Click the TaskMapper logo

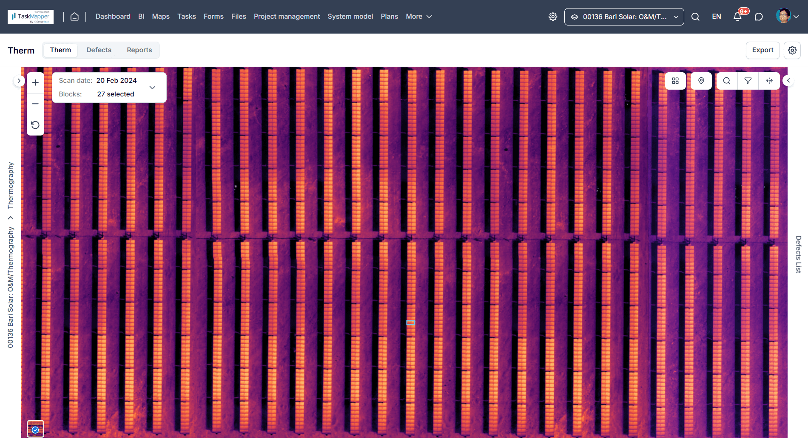[31, 17]
